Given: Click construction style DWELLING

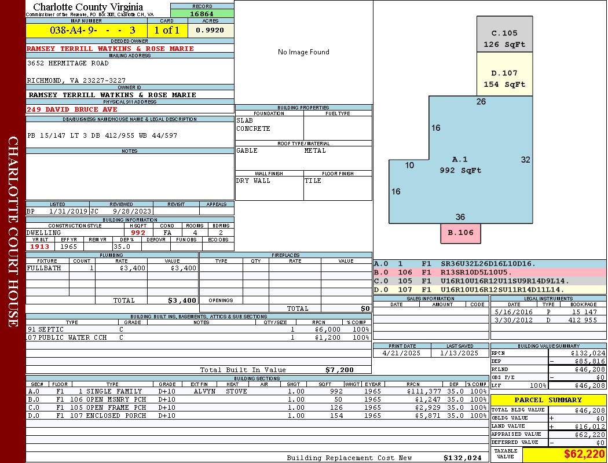Looking at the screenshot, I should (44, 233).
